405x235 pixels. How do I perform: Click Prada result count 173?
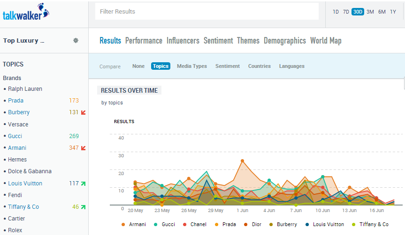point(74,101)
